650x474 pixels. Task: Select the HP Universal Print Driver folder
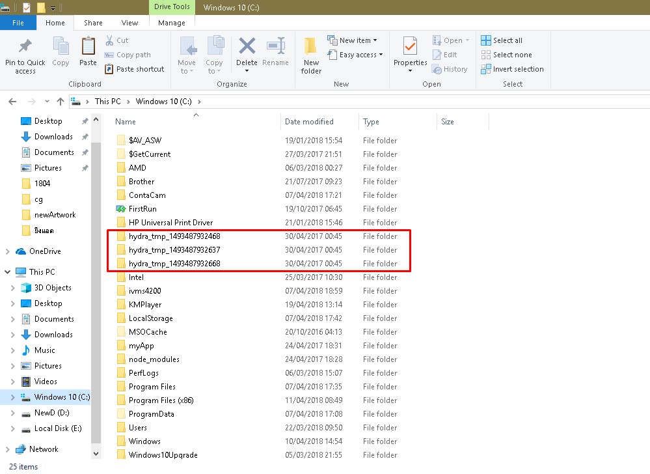(x=170, y=223)
